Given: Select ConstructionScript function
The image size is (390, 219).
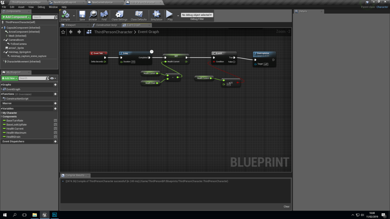Looking at the screenshot, I should [x=17, y=99].
